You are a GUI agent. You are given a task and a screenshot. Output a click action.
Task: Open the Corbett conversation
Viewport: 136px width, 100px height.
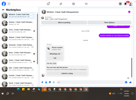[x=18, y=76]
